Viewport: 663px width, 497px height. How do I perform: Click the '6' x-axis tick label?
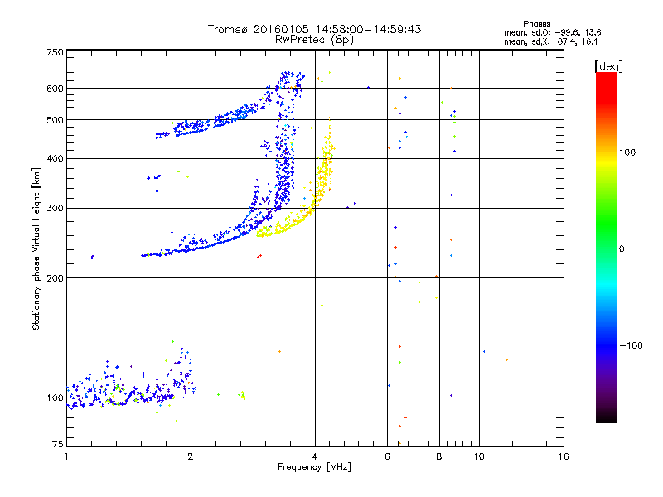(387, 456)
